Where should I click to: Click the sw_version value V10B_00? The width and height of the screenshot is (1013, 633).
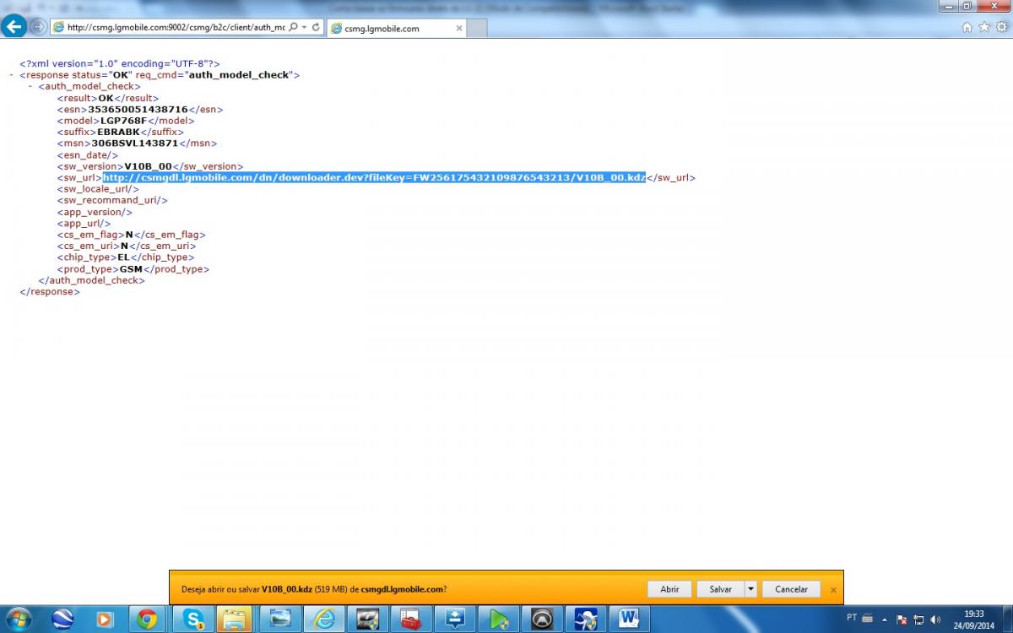[x=148, y=166]
